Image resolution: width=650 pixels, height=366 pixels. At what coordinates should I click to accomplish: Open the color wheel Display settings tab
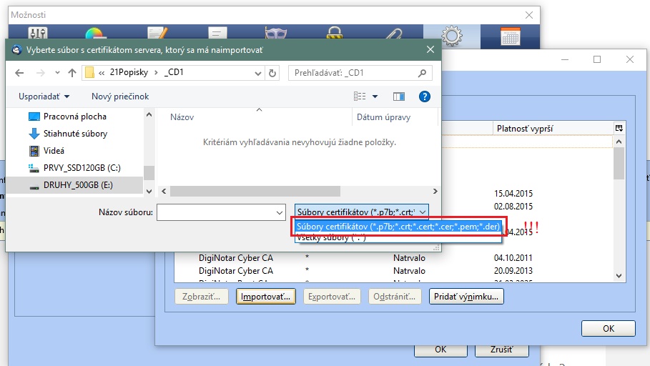click(94, 33)
